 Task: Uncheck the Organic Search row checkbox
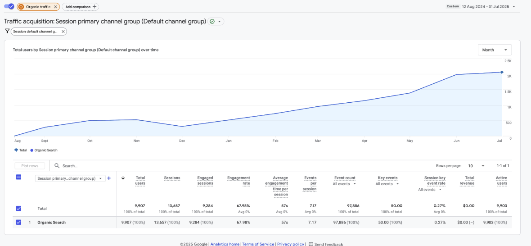pyautogui.click(x=18, y=222)
